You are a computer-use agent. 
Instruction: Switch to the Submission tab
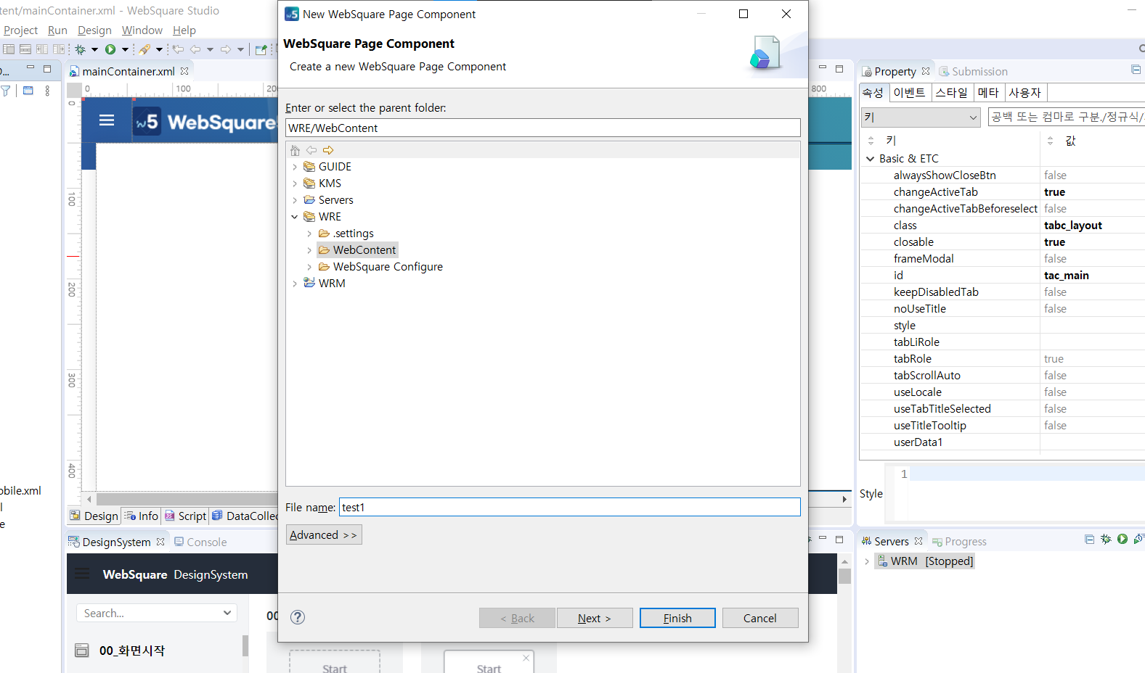tap(973, 71)
